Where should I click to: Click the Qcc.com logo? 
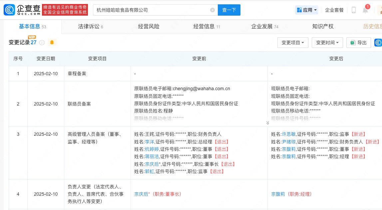22,10
